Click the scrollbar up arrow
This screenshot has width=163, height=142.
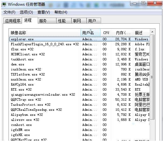click(152, 32)
